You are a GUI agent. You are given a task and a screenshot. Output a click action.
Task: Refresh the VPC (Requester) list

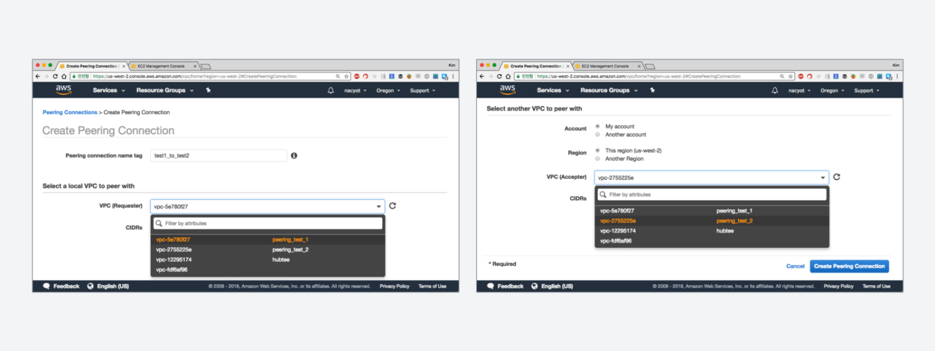tap(393, 206)
